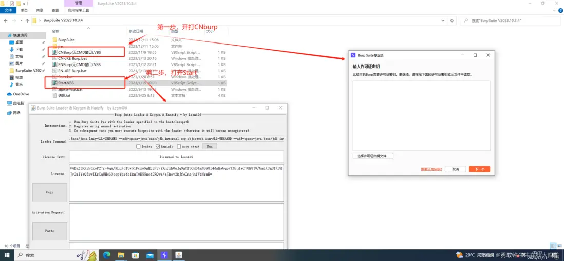Open the 文件 ribbon tab

point(8,10)
